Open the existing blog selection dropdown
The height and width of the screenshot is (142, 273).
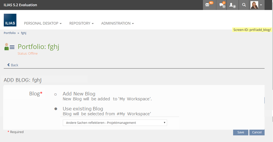115,123
